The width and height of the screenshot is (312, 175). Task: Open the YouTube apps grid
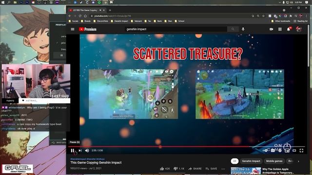(280, 29)
